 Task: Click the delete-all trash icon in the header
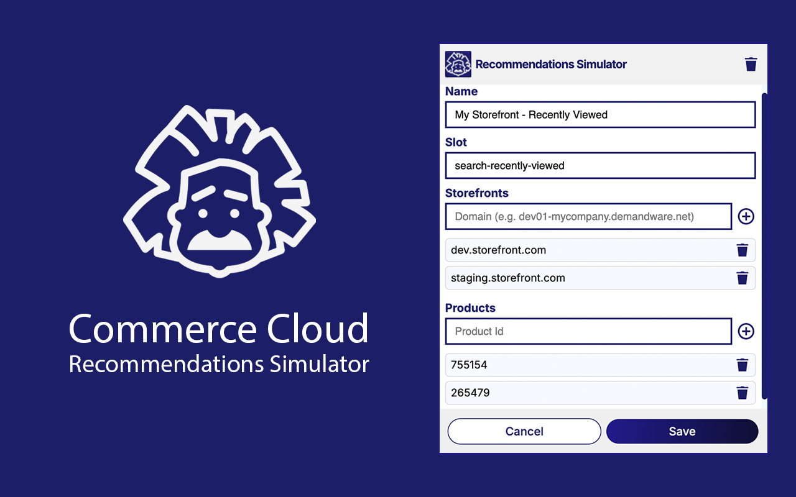point(751,63)
